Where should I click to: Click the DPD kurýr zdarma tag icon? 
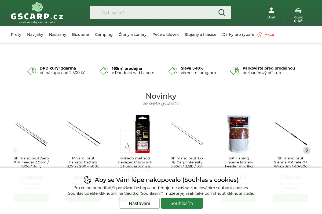32,71
